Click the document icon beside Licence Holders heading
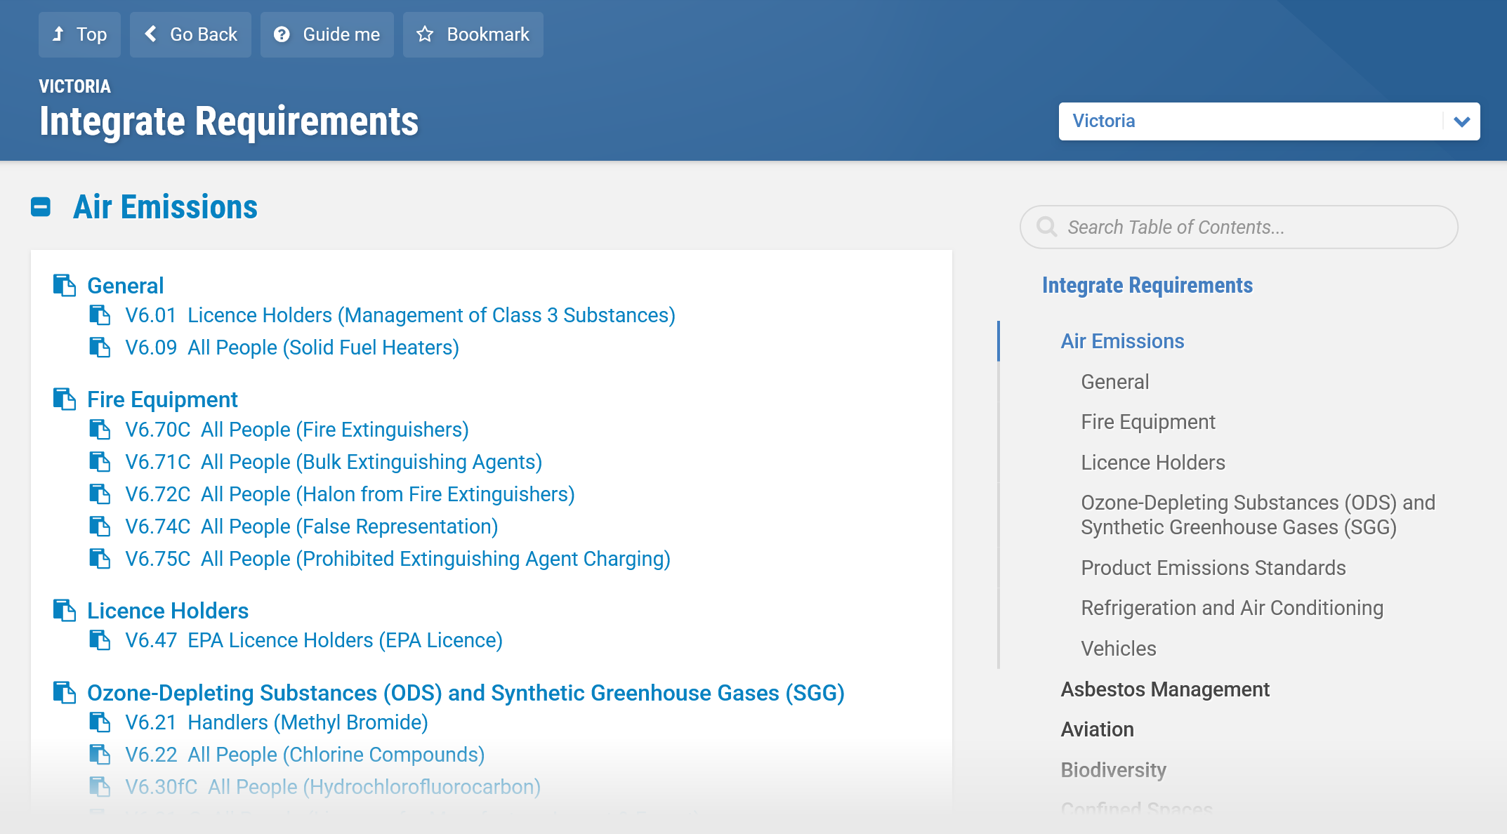 [65, 611]
